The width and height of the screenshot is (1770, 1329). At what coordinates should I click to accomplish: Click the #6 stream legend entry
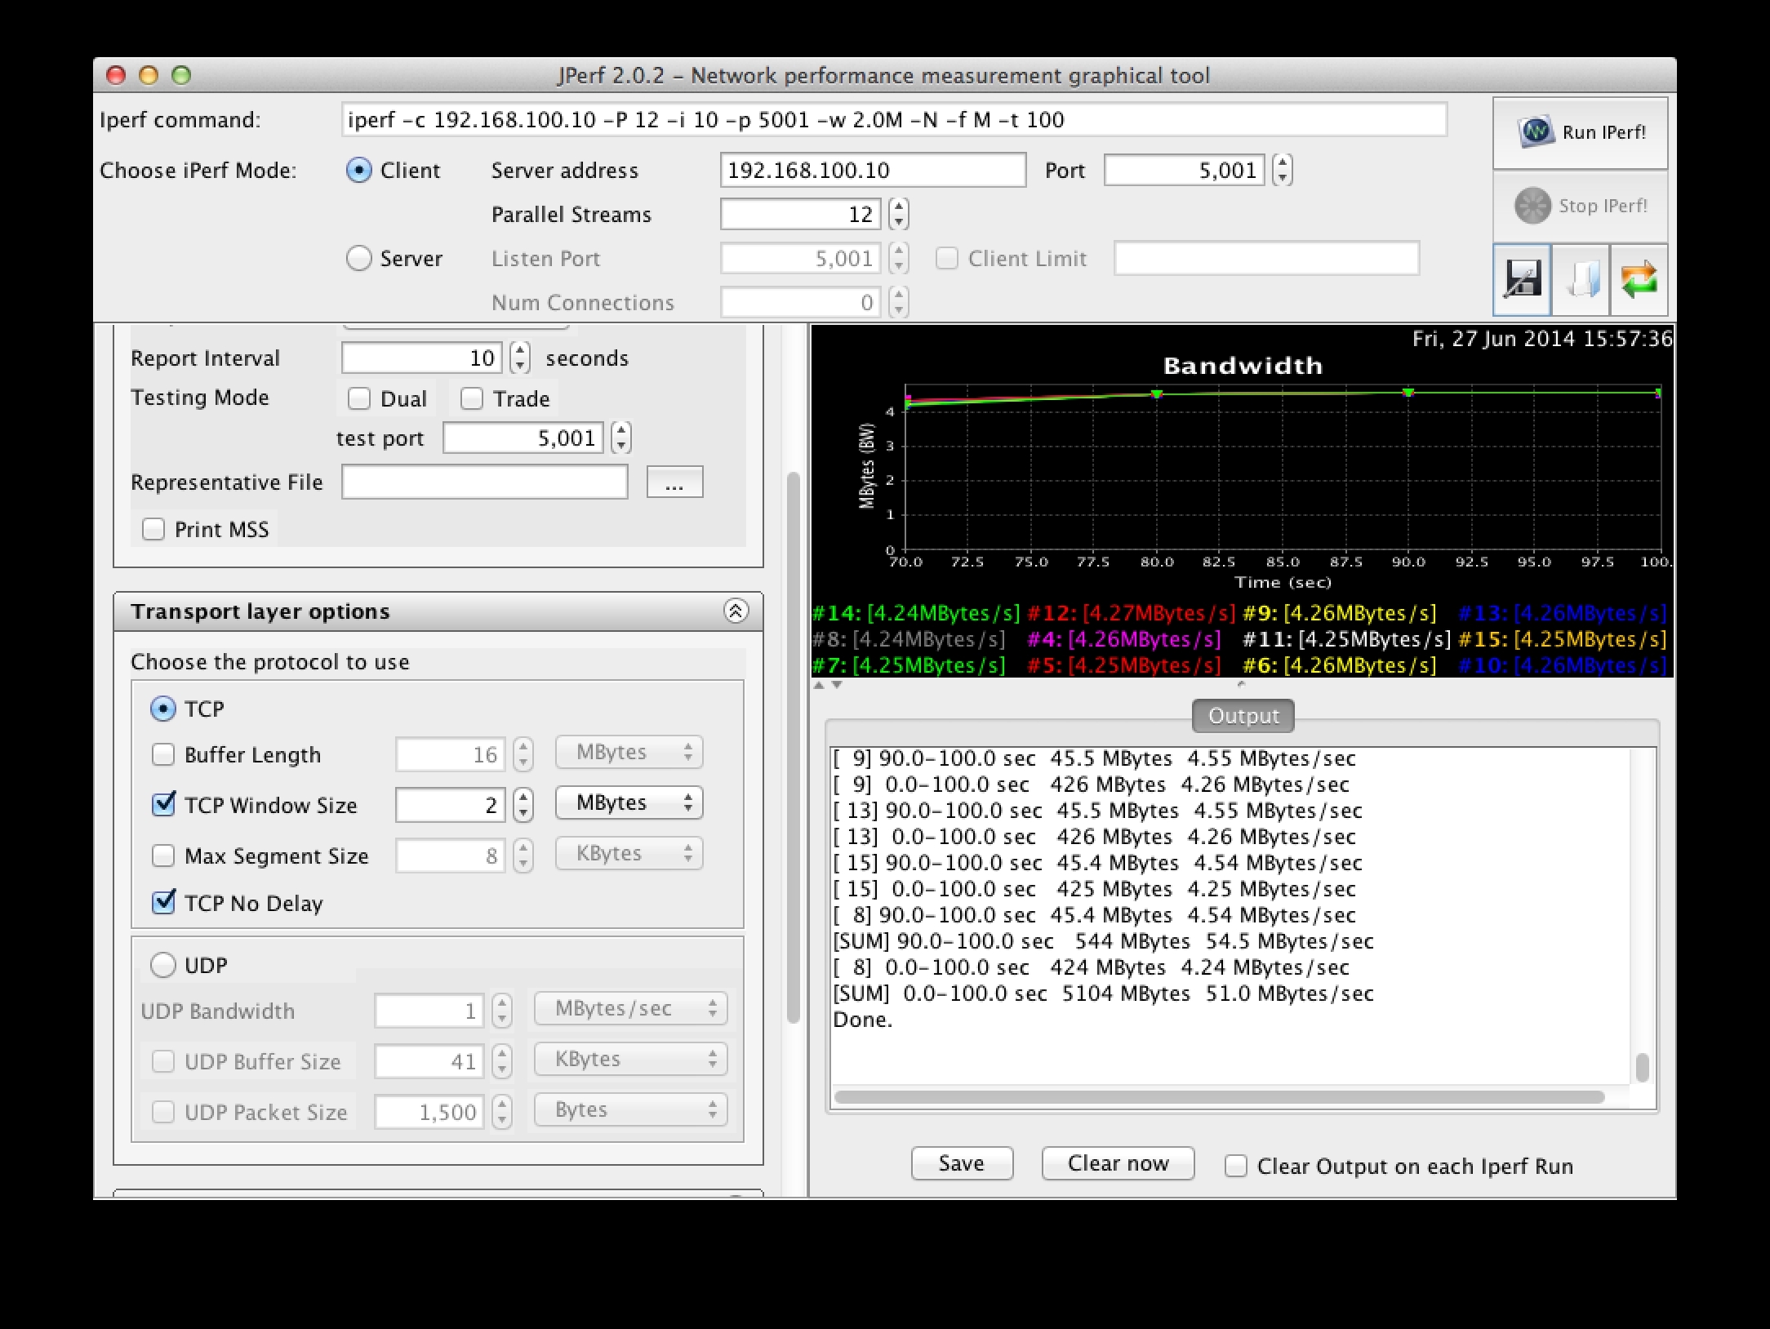[1339, 665]
